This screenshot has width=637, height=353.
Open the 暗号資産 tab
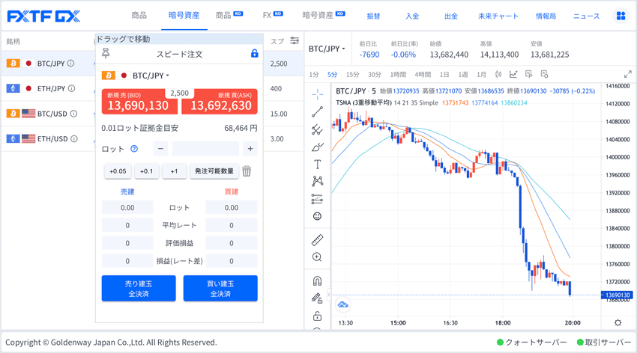click(184, 16)
